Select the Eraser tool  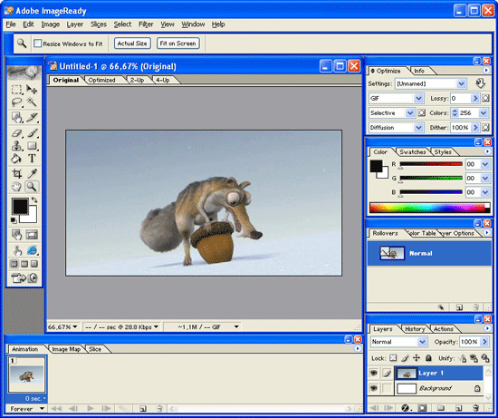16,133
